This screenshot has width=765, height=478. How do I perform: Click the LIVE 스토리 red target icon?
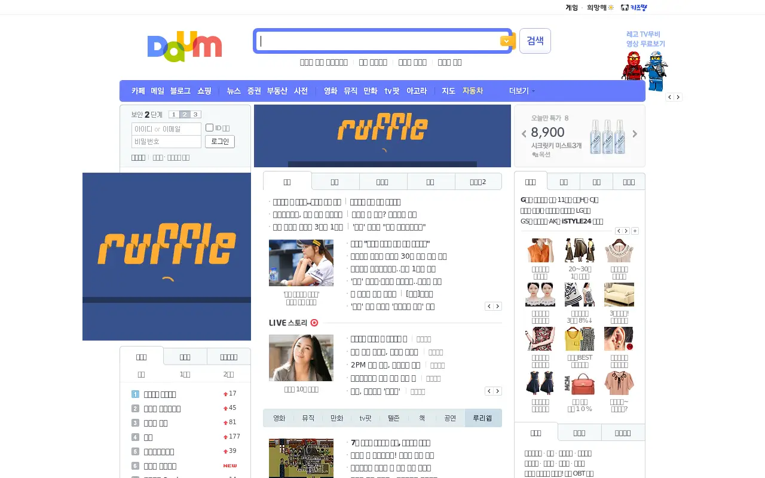[x=314, y=323]
